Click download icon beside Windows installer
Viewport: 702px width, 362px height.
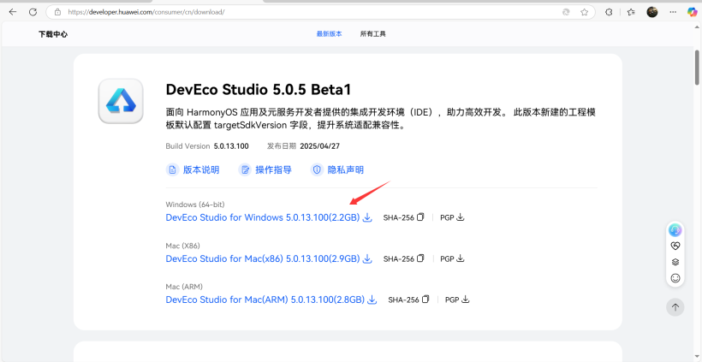[367, 217]
